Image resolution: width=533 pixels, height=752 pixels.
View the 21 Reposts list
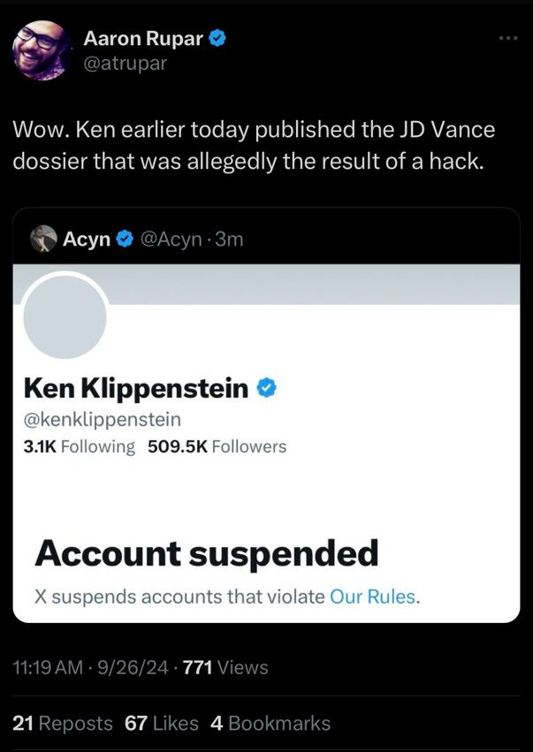tap(63, 723)
